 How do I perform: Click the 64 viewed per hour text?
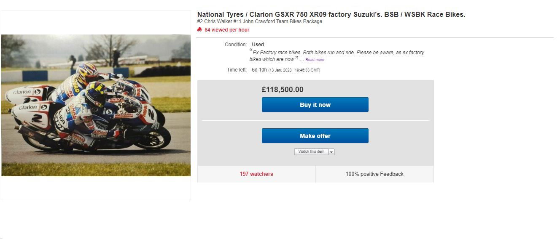(x=227, y=30)
